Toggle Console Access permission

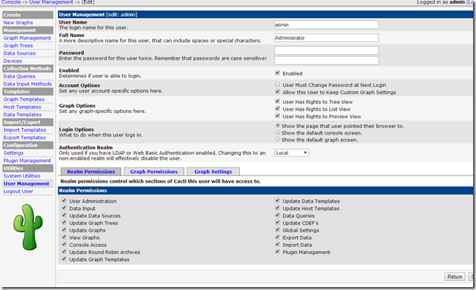click(64, 244)
